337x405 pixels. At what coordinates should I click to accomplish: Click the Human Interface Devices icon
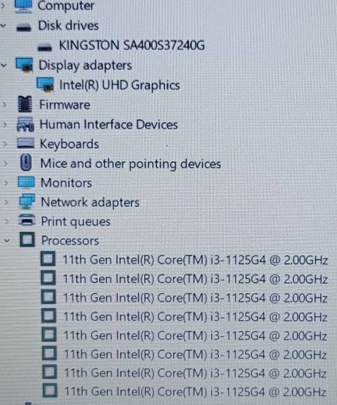25,124
